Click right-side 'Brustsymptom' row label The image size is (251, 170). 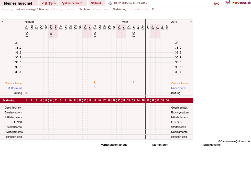(x=180, y=112)
